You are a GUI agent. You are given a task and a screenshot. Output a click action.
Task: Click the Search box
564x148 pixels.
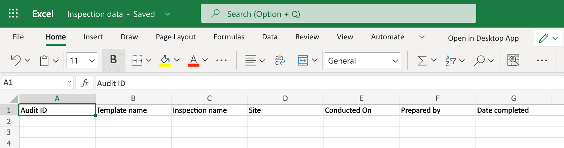coord(338,14)
